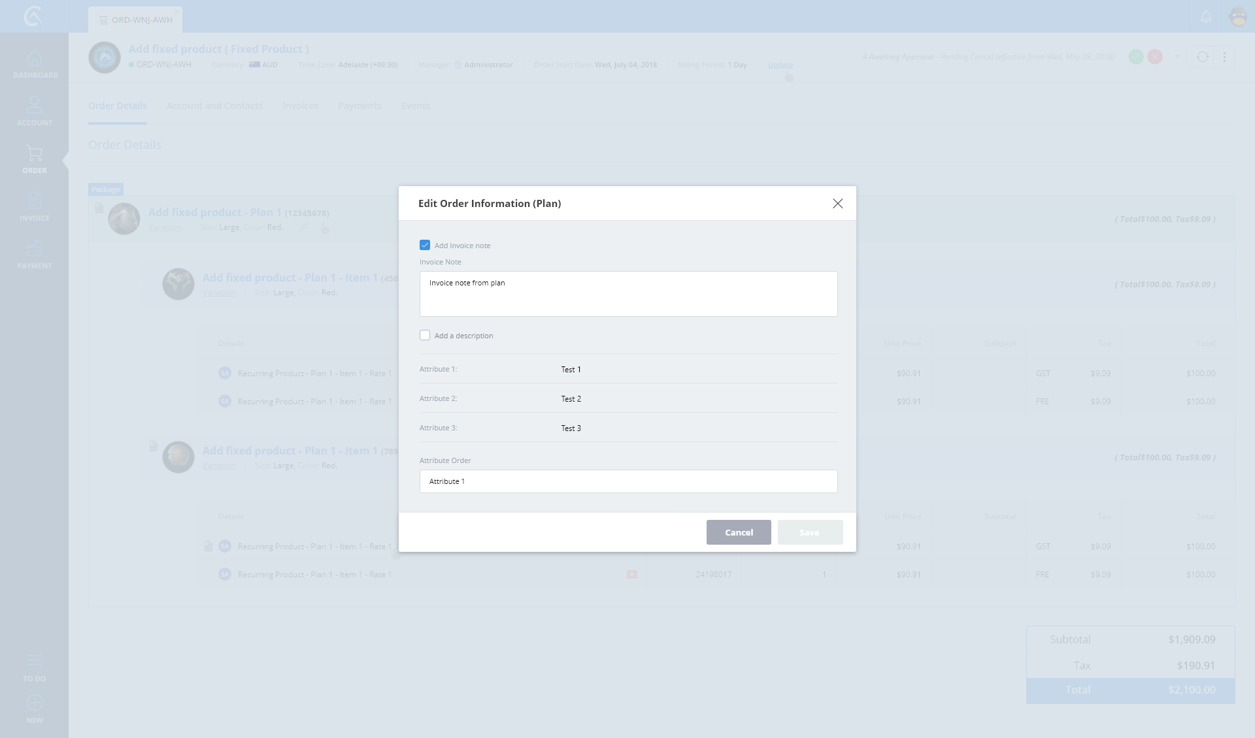Uncheck the Add Invoice note checkbox
Screen dimensions: 1255x738
click(x=425, y=245)
